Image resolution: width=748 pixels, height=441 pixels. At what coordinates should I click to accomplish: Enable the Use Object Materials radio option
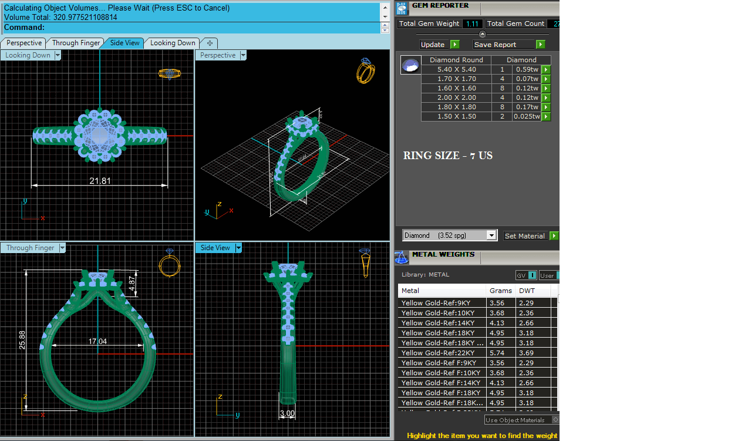[555, 420]
